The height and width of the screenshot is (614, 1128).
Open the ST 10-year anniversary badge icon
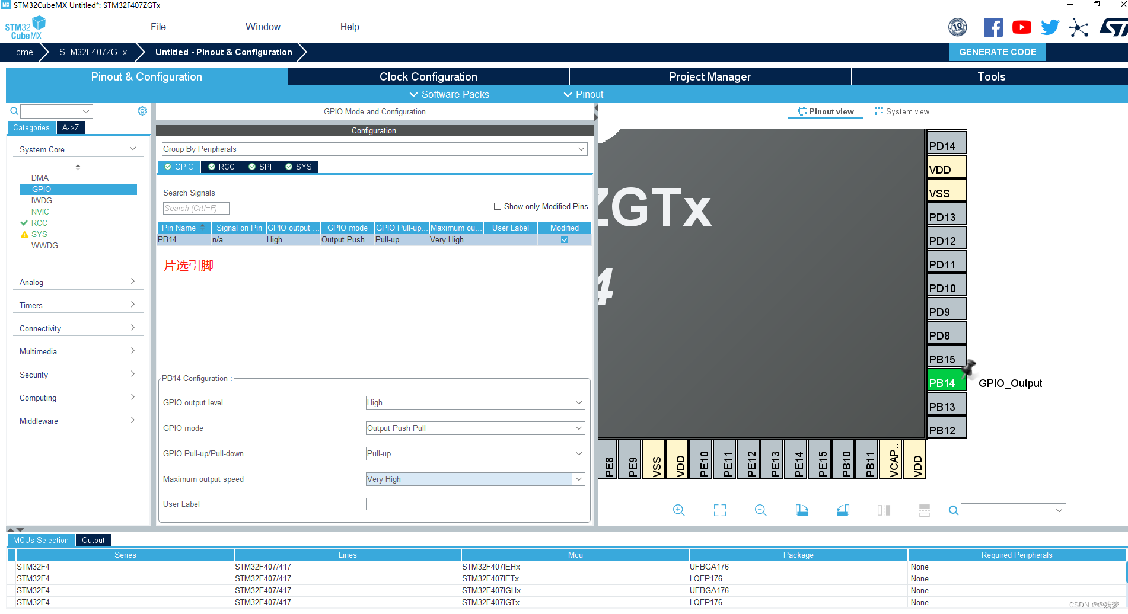958,27
